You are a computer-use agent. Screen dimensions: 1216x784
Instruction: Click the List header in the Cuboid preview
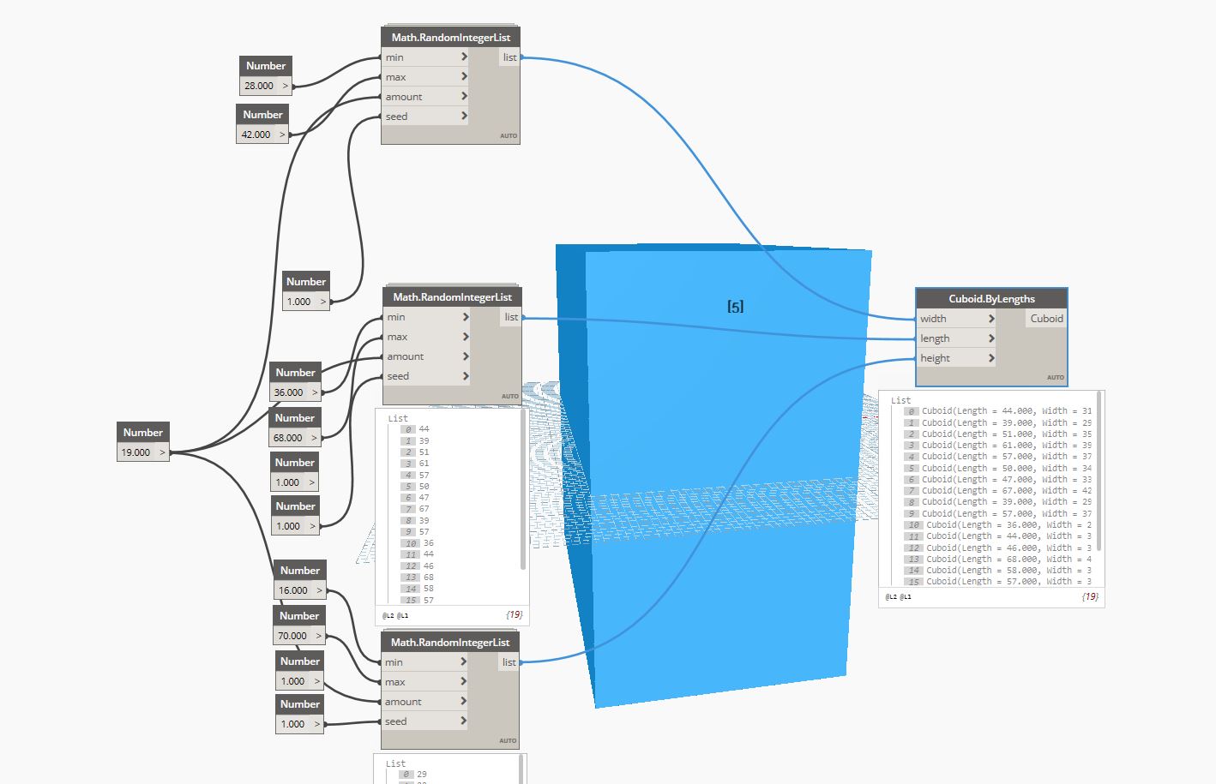(900, 400)
